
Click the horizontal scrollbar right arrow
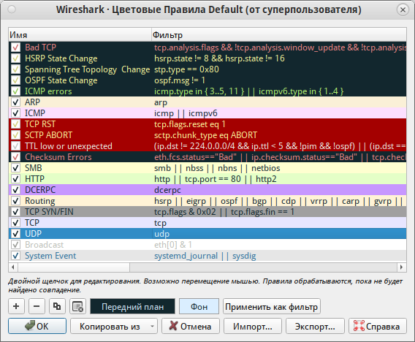(x=402, y=267)
